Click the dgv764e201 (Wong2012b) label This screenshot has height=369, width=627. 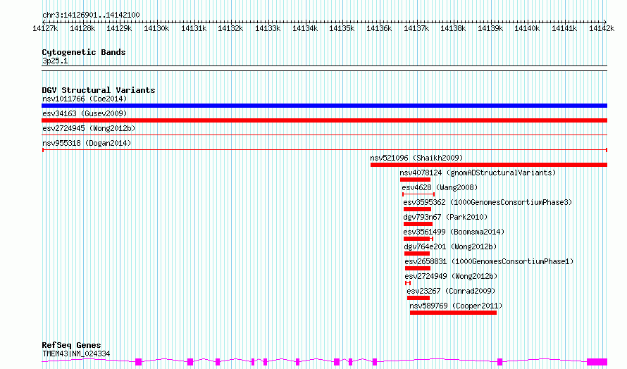[450, 246]
